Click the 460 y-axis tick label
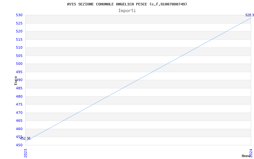254x159 pixels. [x=19, y=129]
